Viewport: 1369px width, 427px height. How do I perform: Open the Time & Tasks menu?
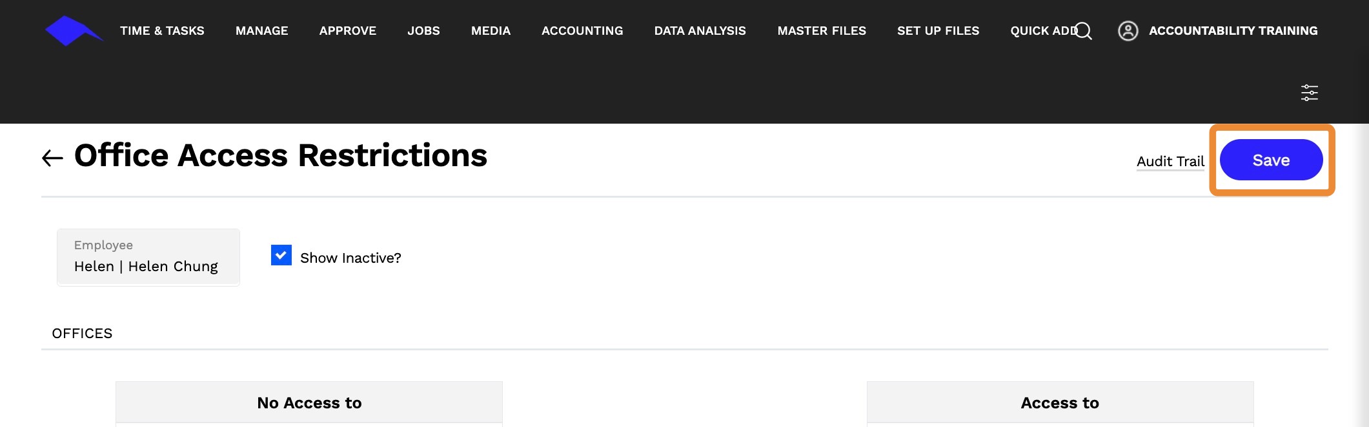[x=162, y=31]
